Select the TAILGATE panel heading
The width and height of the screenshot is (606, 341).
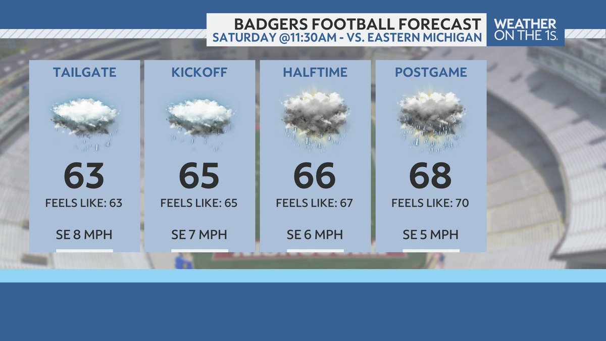pyautogui.click(x=84, y=73)
